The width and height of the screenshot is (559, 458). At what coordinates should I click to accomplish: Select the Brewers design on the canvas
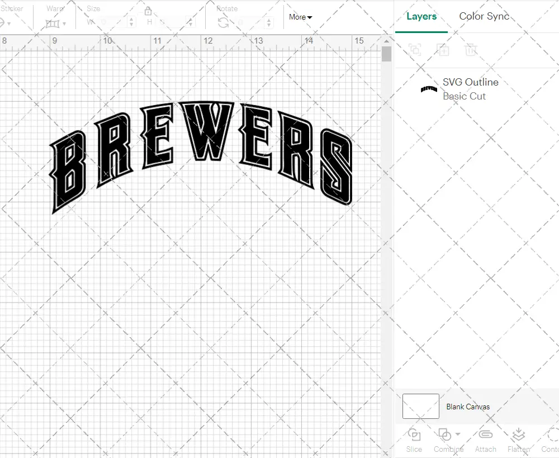pos(201,157)
